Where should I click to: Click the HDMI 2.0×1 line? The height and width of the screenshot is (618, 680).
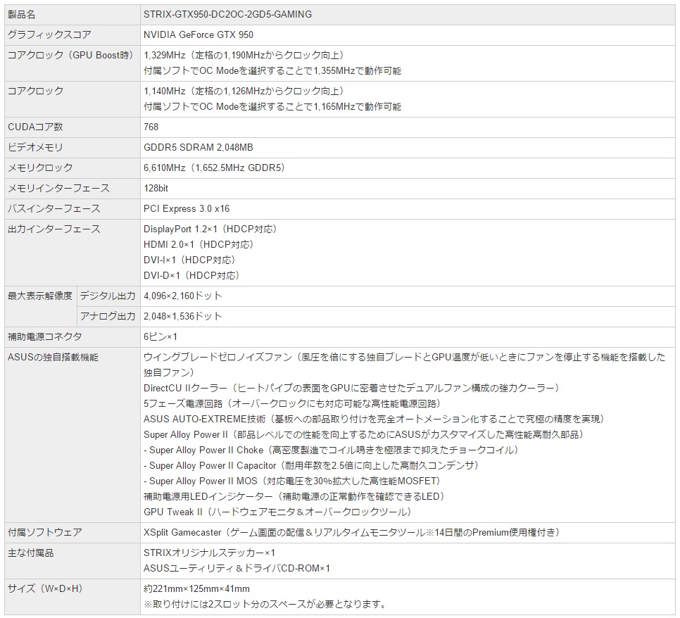coord(199,244)
